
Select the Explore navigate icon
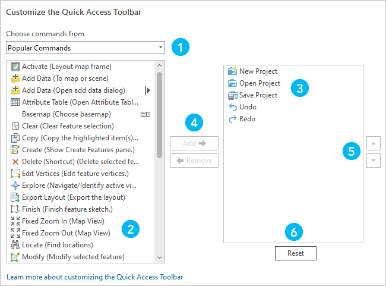15,186
